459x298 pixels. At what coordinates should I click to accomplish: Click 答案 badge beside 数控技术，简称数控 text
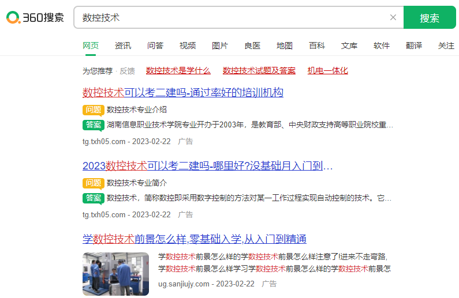[94, 198]
